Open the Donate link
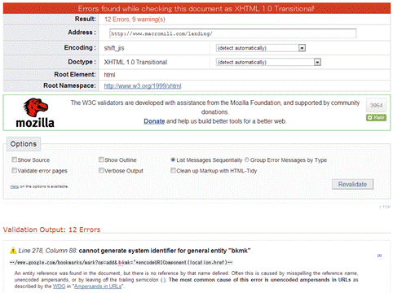 click(x=154, y=121)
